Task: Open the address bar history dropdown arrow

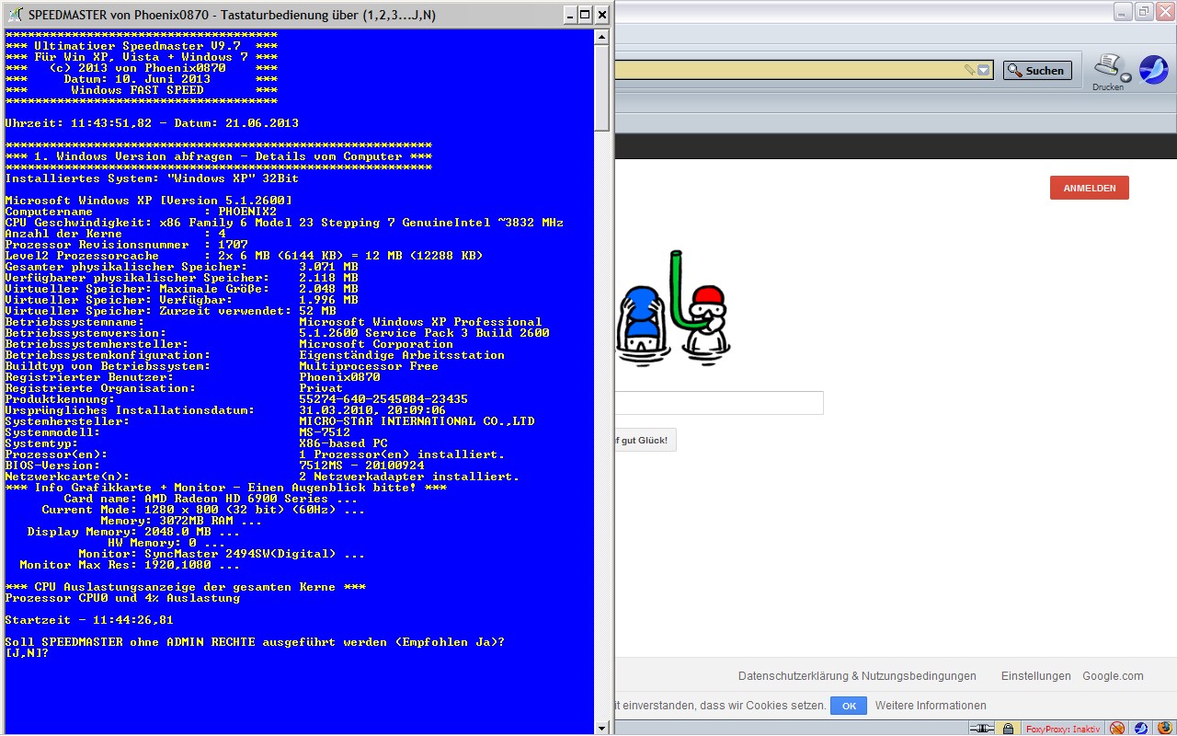Action: pos(984,70)
